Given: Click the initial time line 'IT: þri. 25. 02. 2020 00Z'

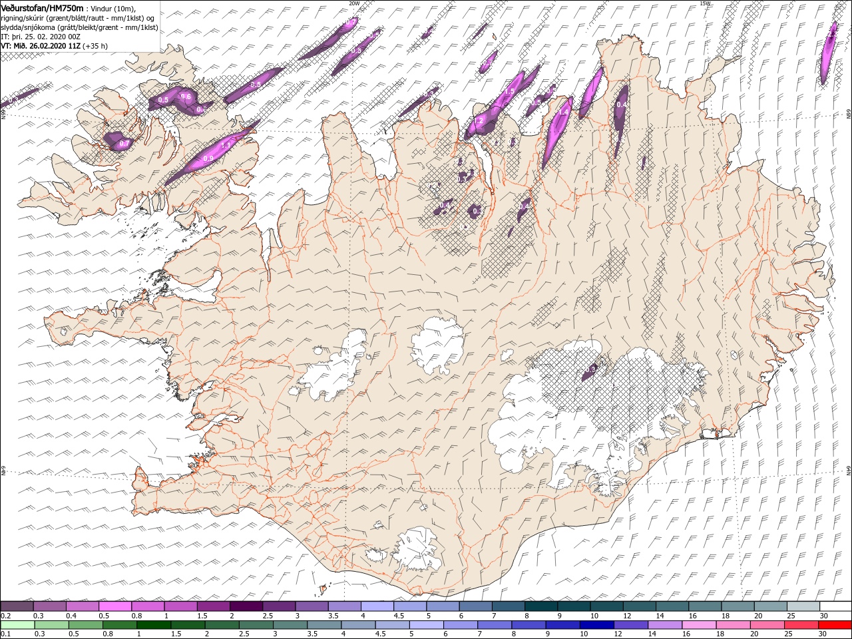Looking at the screenshot, I should [x=39, y=37].
